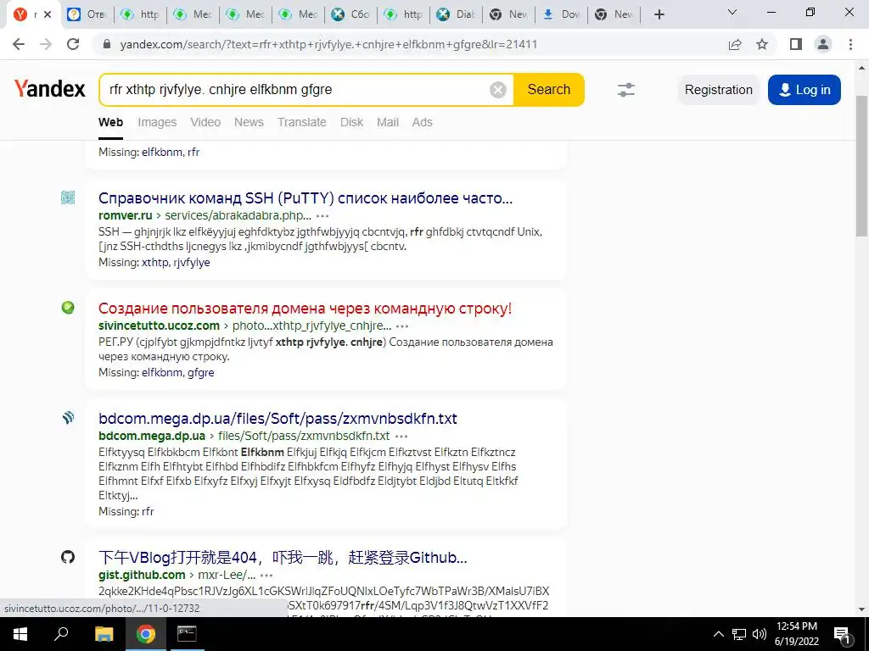Open the Mail tab
Screen dimensions: 869x651
pyautogui.click(x=387, y=122)
